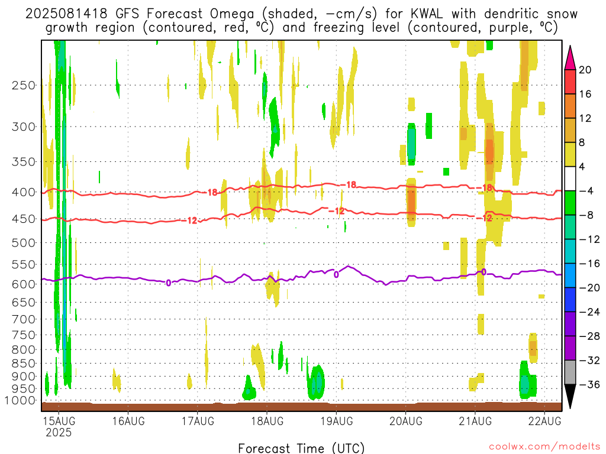The image size is (606, 454).
Task: Select the 450 pressure level label
Action: pyautogui.click(x=24, y=219)
